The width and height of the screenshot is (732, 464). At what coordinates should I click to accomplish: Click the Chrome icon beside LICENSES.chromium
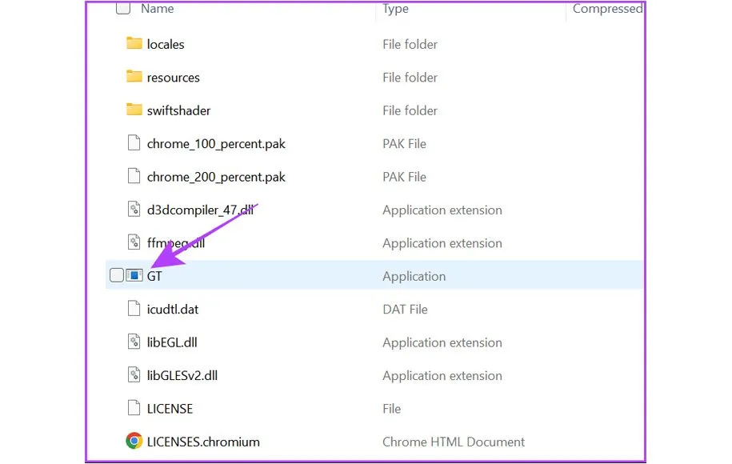134,441
